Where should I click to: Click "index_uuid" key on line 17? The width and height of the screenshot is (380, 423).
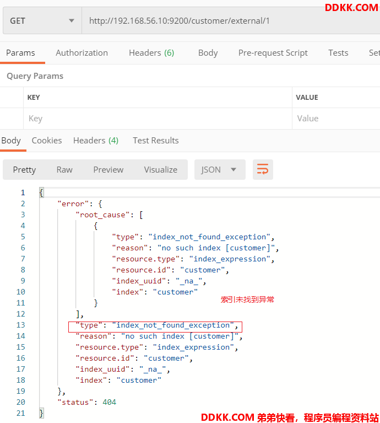tap(105, 370)
